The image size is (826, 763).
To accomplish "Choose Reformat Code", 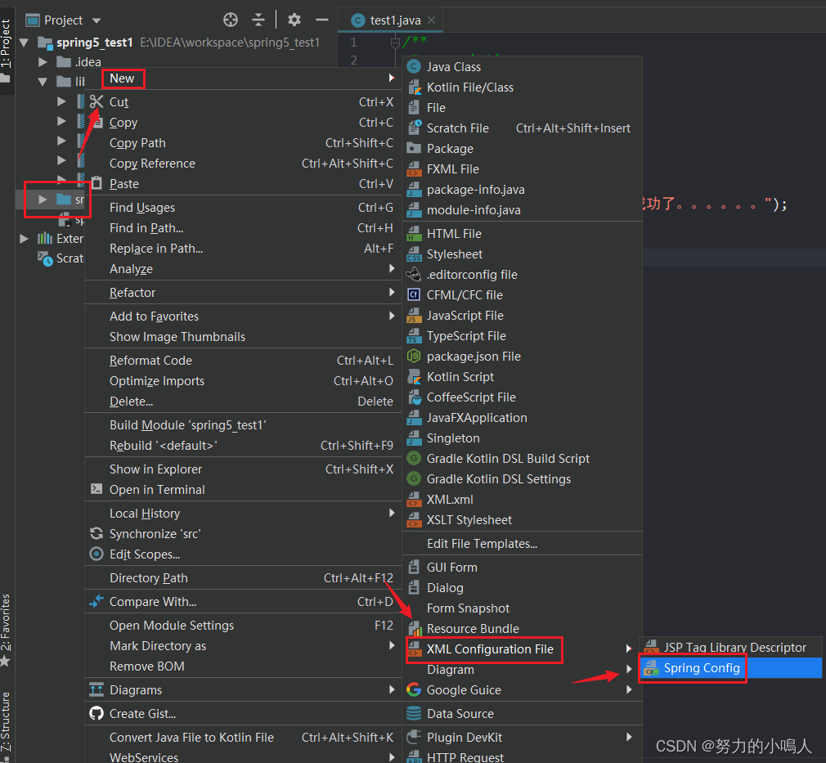I will tap(244, 361).
